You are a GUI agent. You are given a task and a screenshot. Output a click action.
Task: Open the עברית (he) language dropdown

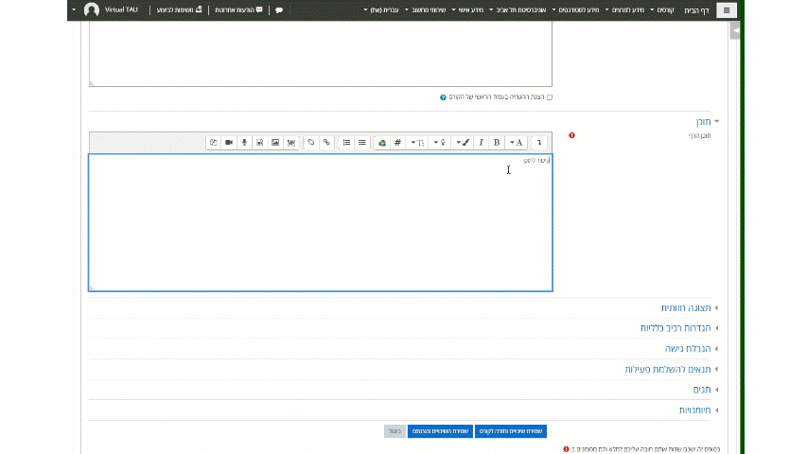pyautogui.click(x=381, y=10)
